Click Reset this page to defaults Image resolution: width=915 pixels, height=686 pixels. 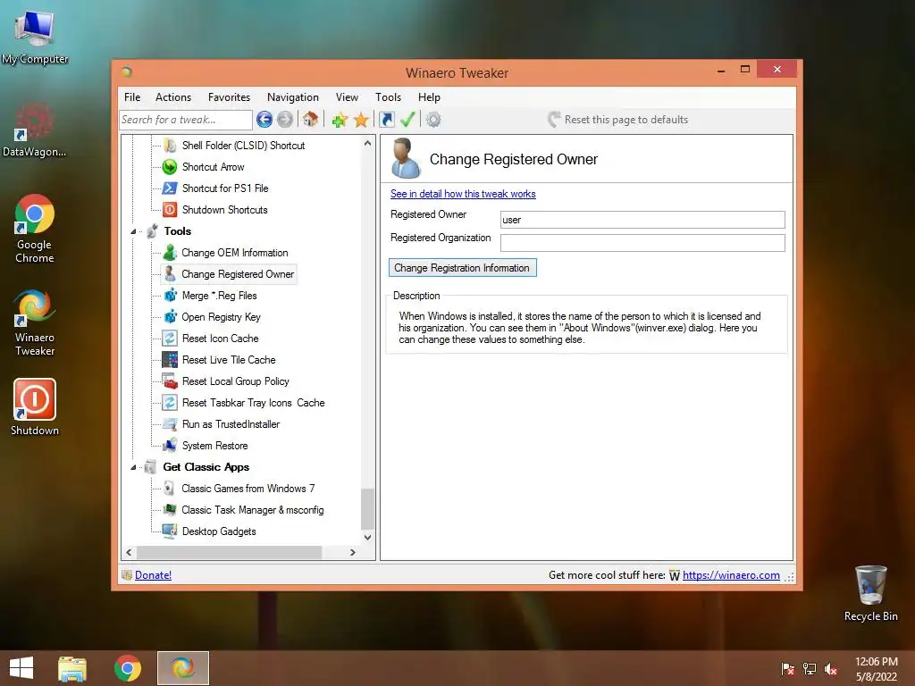(x=618, y=120)
